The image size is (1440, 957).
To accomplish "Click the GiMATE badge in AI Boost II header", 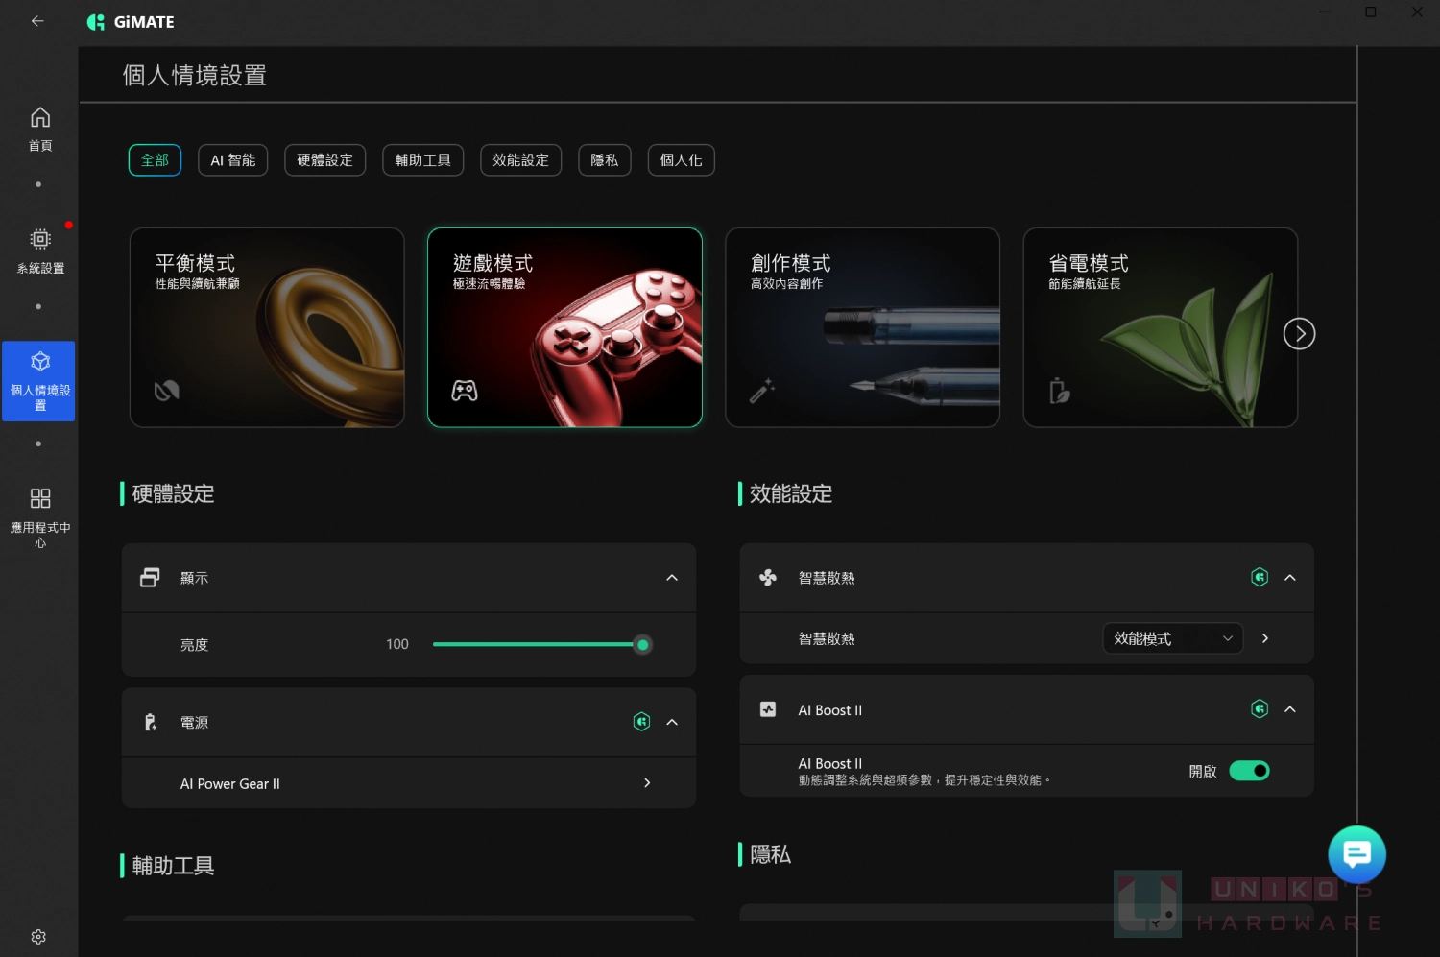I will [x=1260, y=709].
